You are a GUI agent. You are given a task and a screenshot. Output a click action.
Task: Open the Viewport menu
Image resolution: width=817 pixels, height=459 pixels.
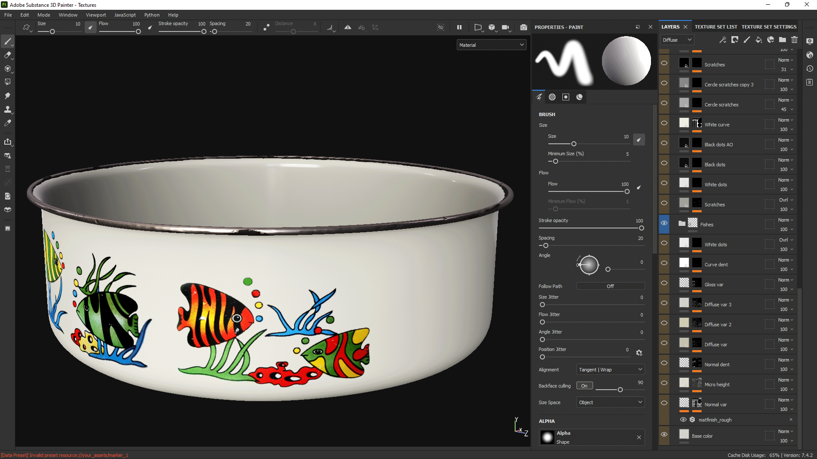[x=96, y=15]
